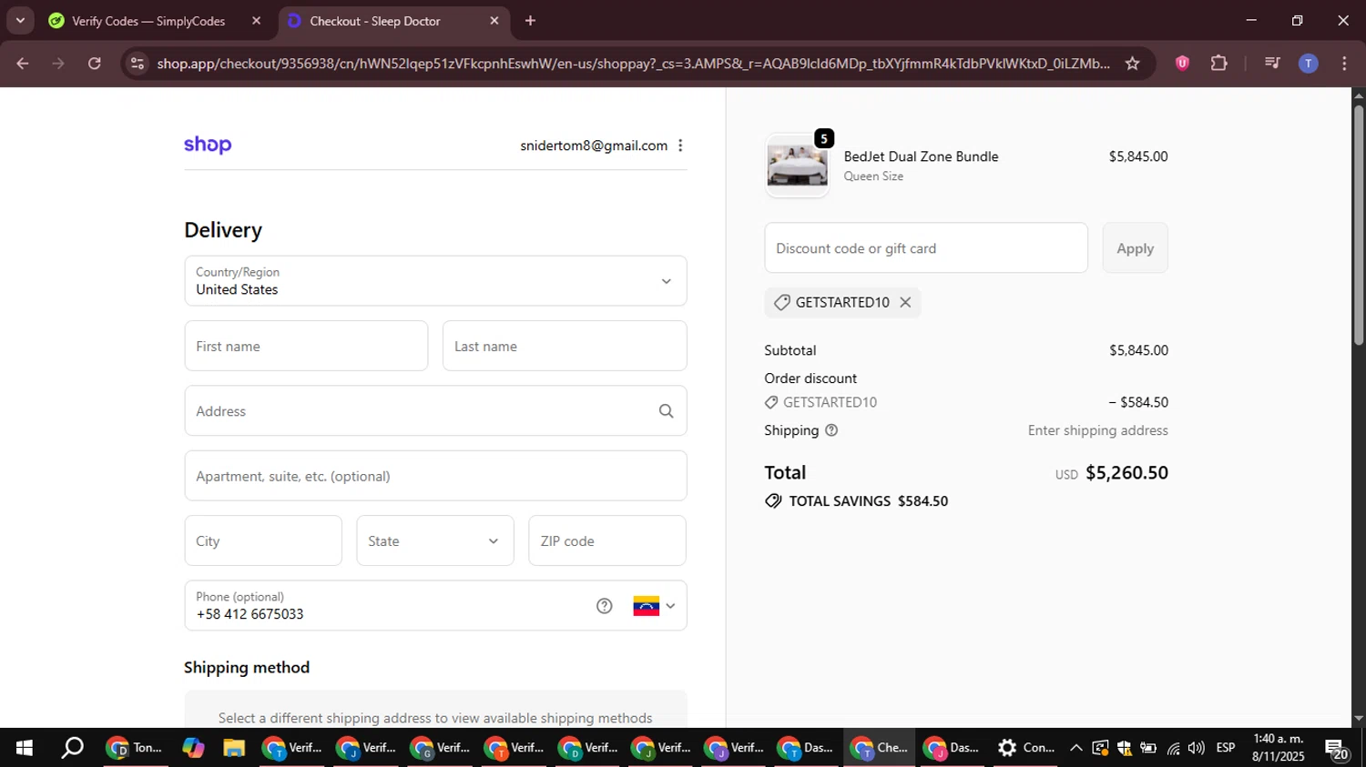
Task: Open the taskbar clock showing 1:40 a. m.
Action: pyautogui.click(x=1278, y=748)
